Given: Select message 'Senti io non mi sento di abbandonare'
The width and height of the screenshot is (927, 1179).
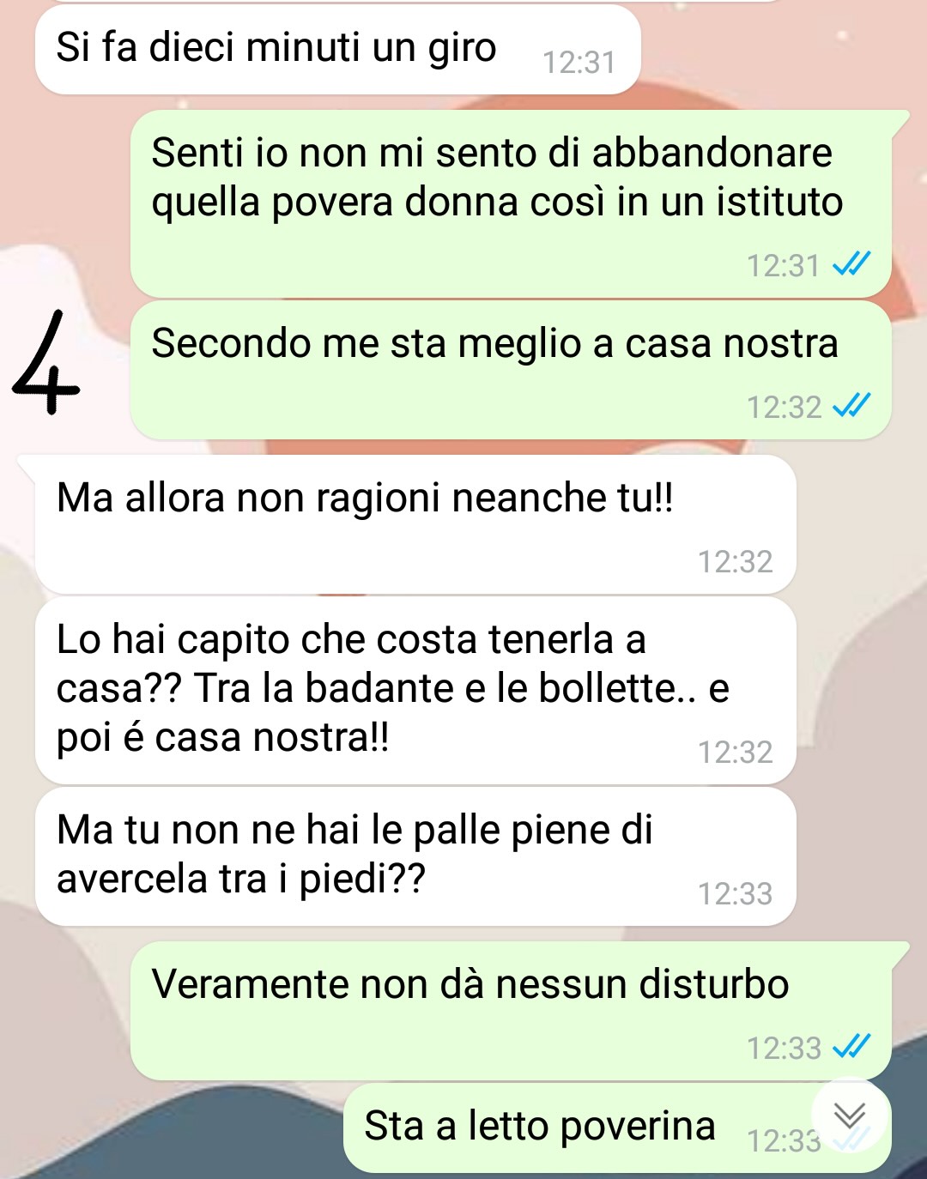Looking at the screenshot, I should [x=511, y=204].
